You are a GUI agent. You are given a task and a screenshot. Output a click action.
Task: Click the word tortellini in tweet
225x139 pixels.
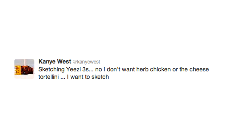point(49,77)
